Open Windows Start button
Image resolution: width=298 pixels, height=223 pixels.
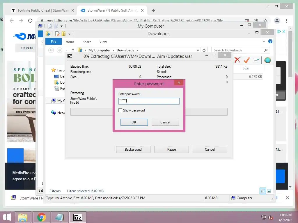point(7,217)
